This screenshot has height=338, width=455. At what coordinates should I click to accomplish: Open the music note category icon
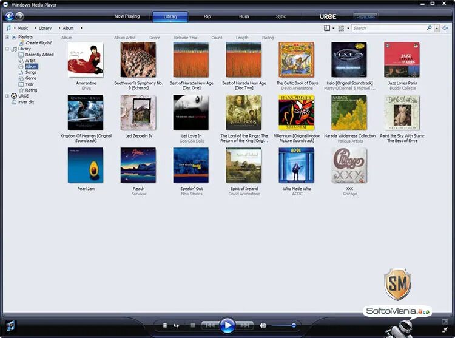8,28
